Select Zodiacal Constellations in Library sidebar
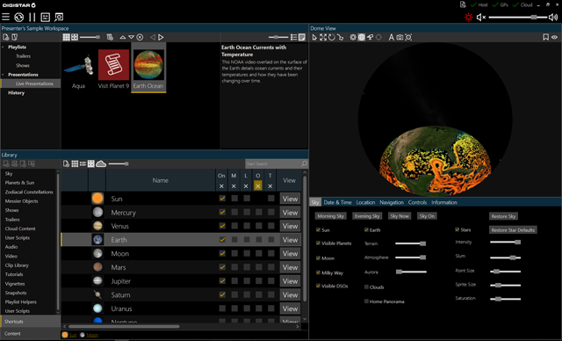 pyautogui.click(x=29, y=192)
